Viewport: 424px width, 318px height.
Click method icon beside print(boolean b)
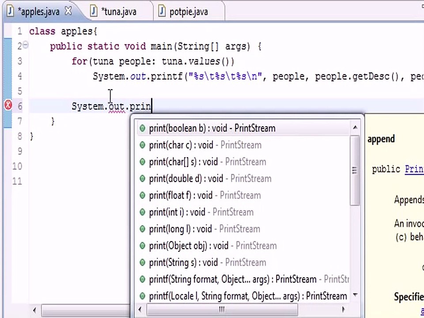click(x=142, y=129)
